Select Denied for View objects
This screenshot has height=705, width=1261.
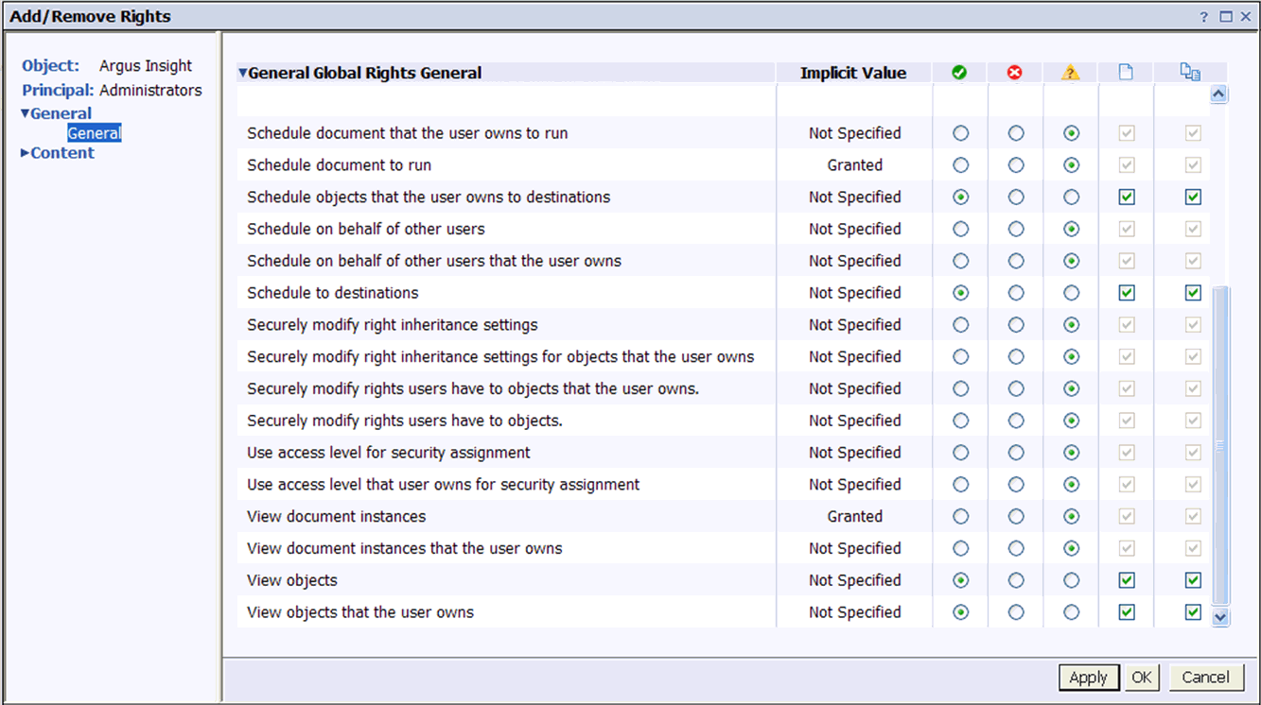[x=1016, y=580]
